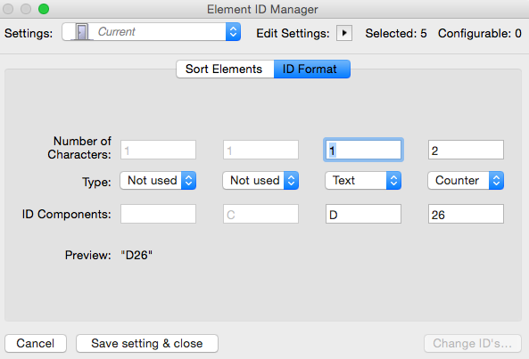Screen dimensions: 529x359
Task: Open the Edit Settings arrow button
Action: (x=344, y=33)
